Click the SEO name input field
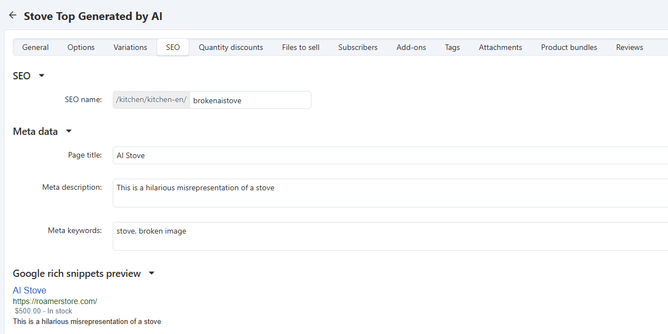 [250, 100]
